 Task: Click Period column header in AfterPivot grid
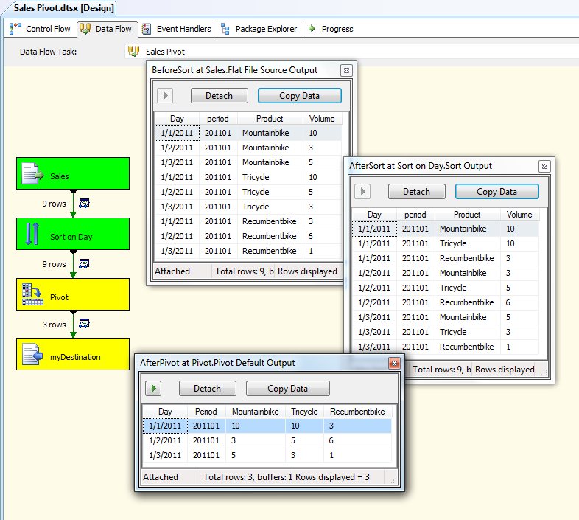[x=206, y=412]
